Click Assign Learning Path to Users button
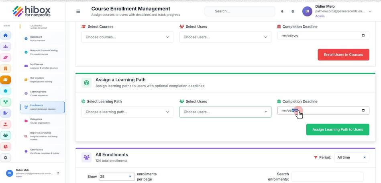The image size is (381, 183). [338, 130]
